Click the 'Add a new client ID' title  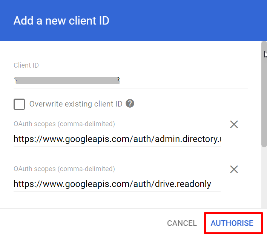point(61,20)
